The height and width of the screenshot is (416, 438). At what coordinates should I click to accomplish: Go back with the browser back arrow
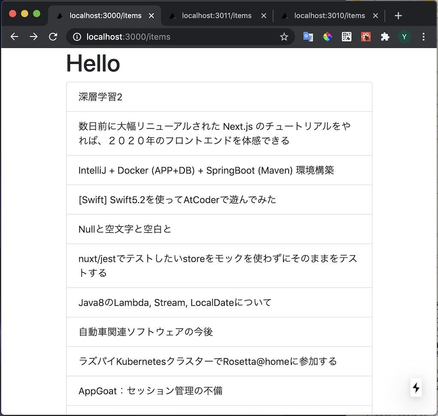tap(14, 36)
